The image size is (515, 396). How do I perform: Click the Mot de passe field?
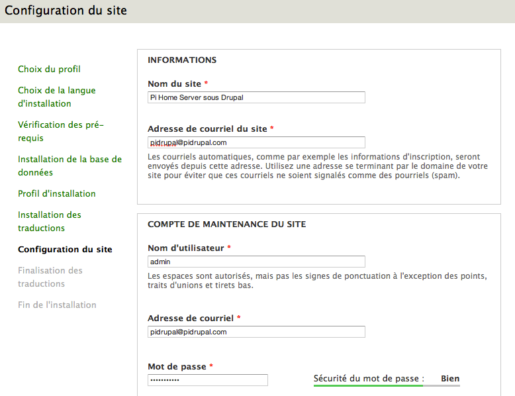tap(208, 380)
